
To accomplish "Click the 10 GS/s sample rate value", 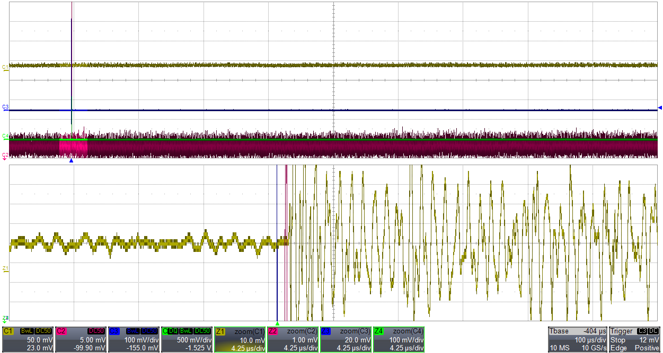I will (x=594, y=348).
